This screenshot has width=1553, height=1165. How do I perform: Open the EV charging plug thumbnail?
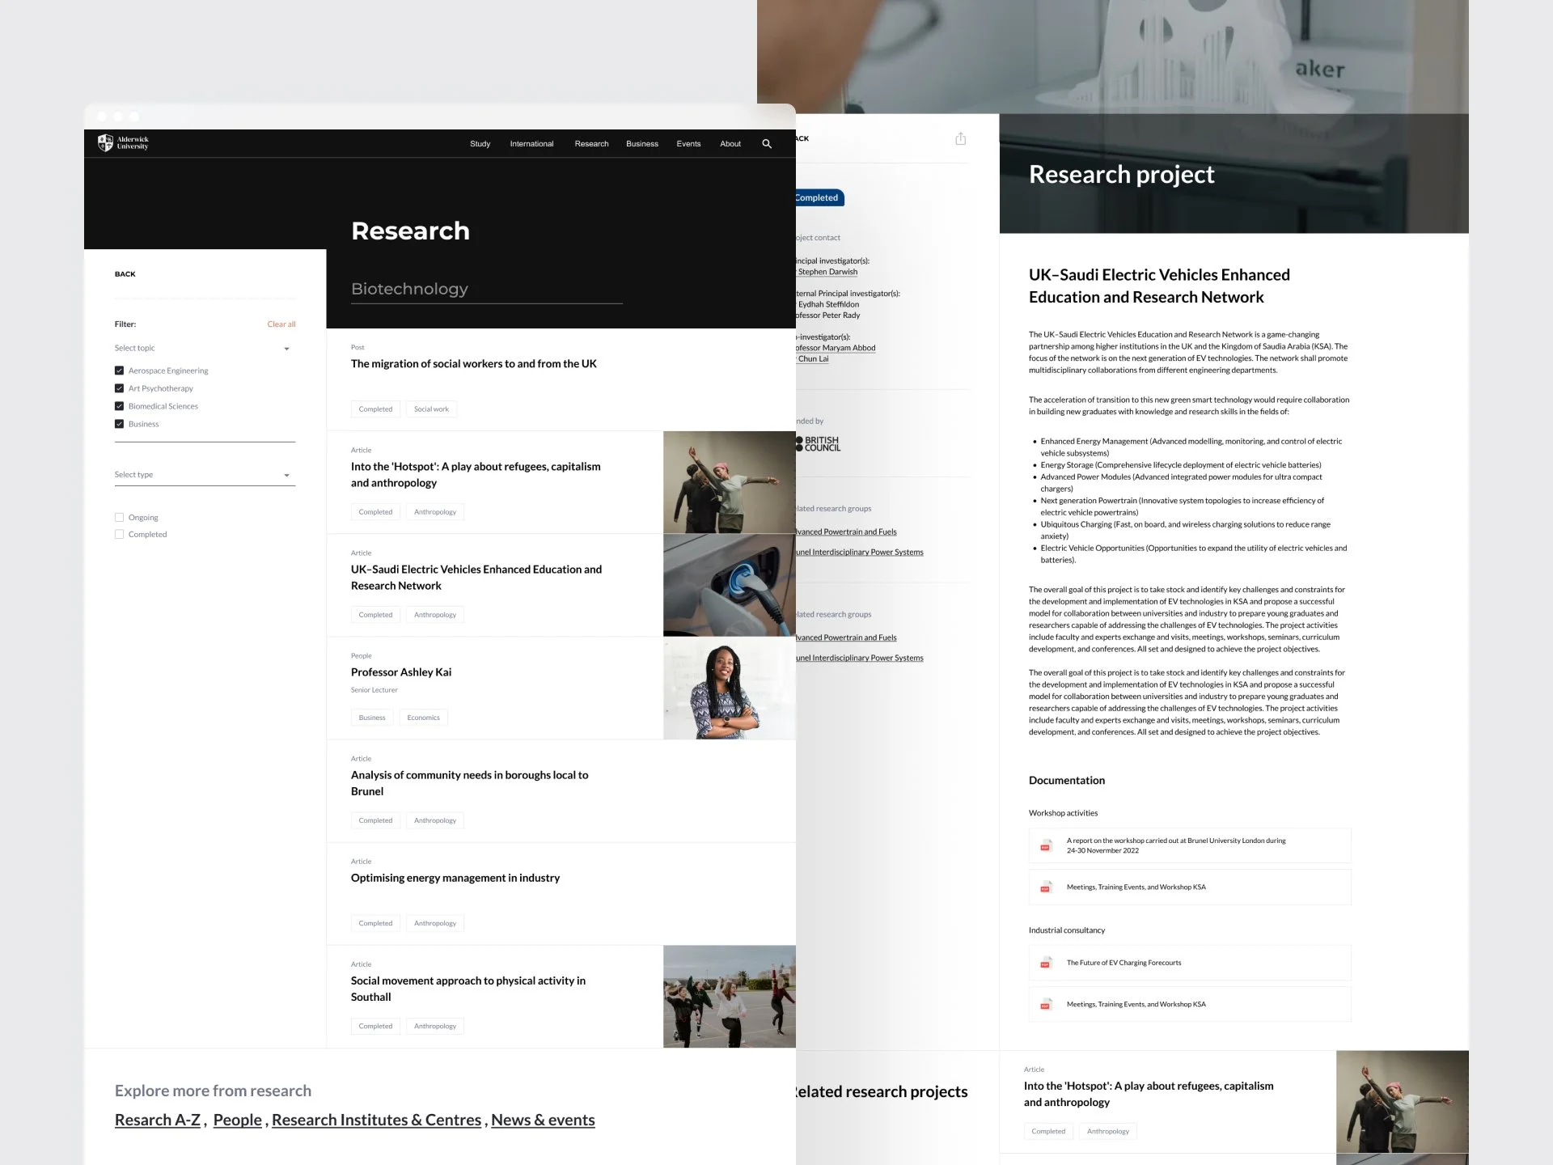tap(729, 586)
